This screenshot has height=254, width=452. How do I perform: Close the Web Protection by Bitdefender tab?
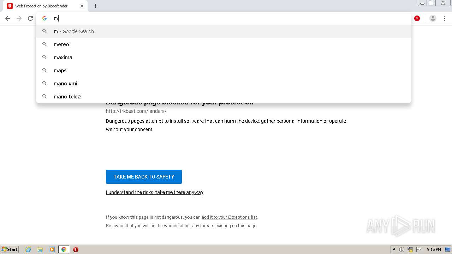[82, 6]
